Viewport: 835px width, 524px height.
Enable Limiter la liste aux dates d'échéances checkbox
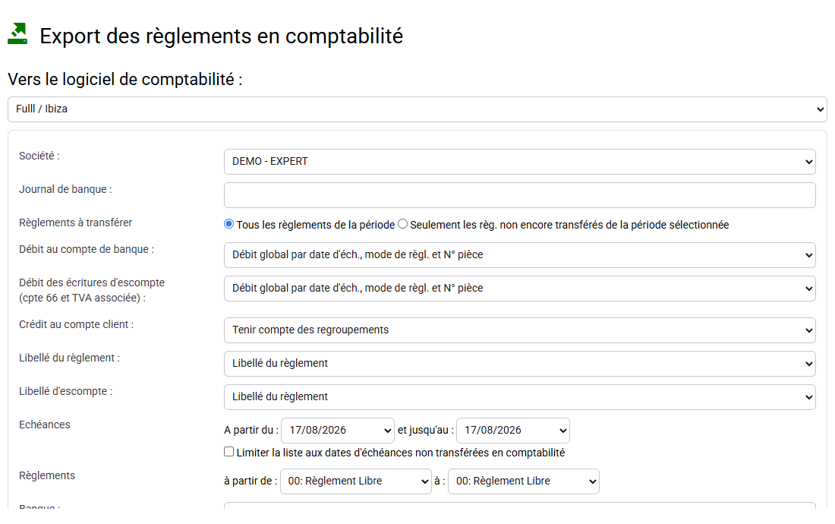(229, 452)
